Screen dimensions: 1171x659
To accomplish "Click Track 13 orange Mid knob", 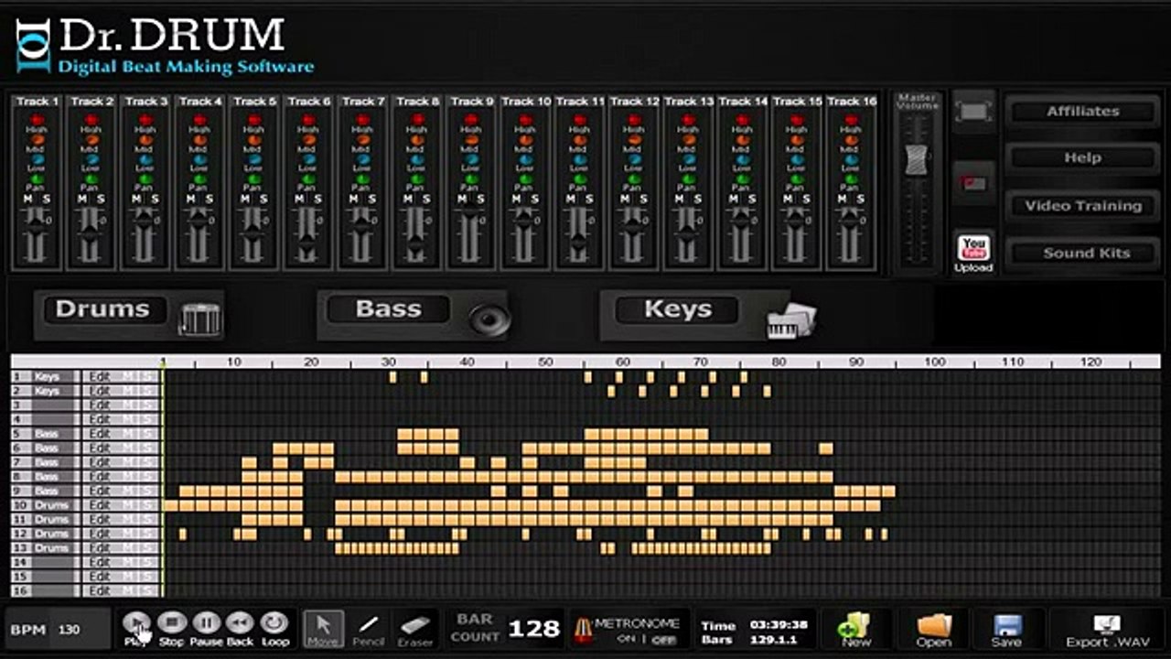I will [x=688, y=139].
